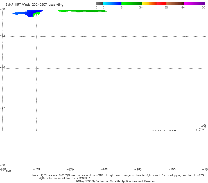The height and width of the screenshot is (183, 208).
Task: Pick the brown colorbar segment
Action: (175, 3)
